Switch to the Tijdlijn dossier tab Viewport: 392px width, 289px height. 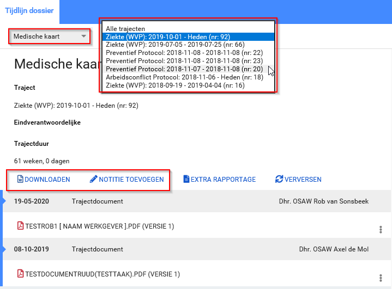tap(28, 11)
